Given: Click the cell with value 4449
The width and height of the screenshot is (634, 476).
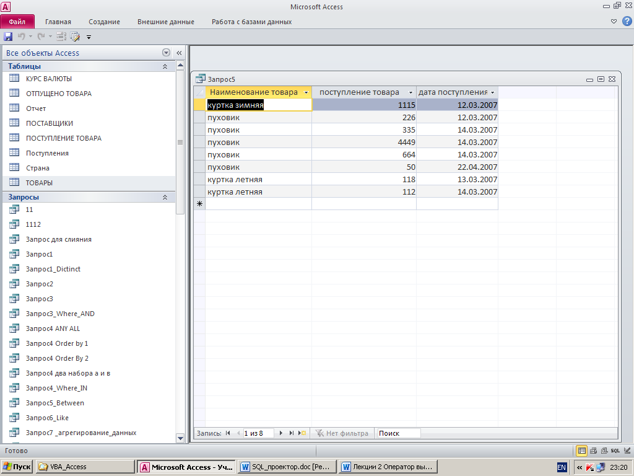Looking at the screenshot, I should click(x=364, y=142).
